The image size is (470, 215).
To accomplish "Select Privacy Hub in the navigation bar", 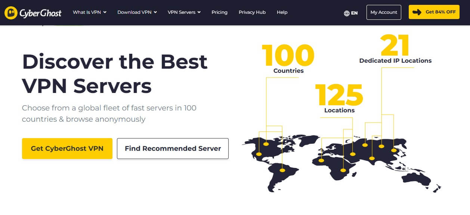I will tap(252, 12).
